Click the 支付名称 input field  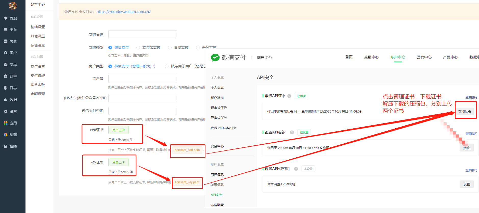(x=143, y=34)
